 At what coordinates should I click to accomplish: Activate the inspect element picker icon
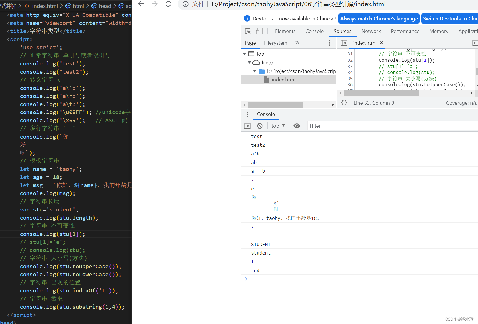click(248, 31)
